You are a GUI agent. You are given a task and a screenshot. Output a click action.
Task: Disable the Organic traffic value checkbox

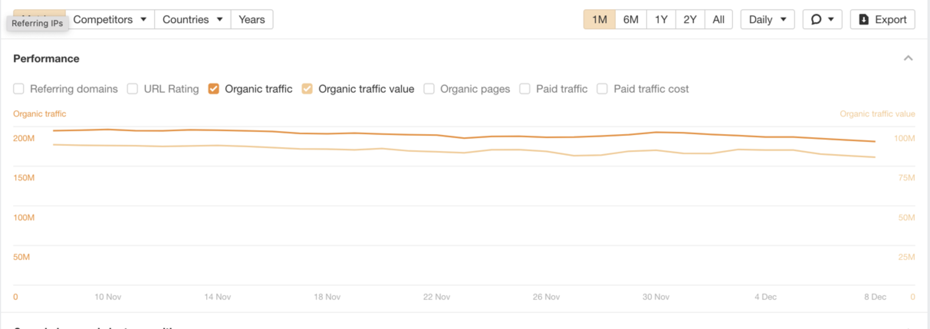pos(307,89)
